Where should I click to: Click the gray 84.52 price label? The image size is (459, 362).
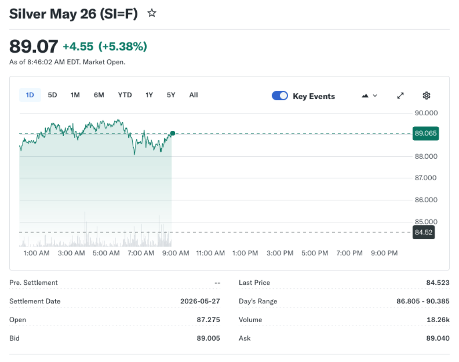pyautogui.click(x=423, y=232)
